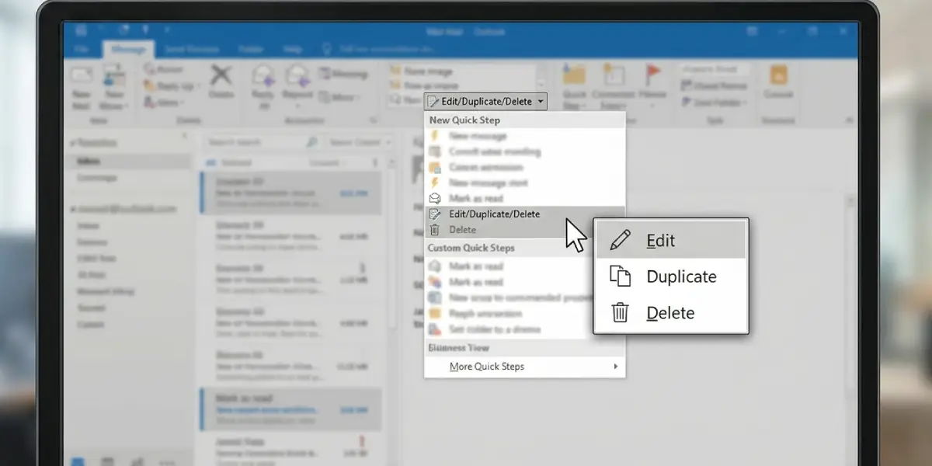Choose Edit in the flyout submenu
Image resolution: width=932 pixels, height=466 pixels.
671,241
